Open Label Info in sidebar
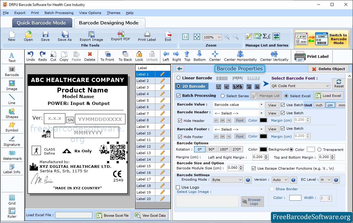 coord(12,169)
